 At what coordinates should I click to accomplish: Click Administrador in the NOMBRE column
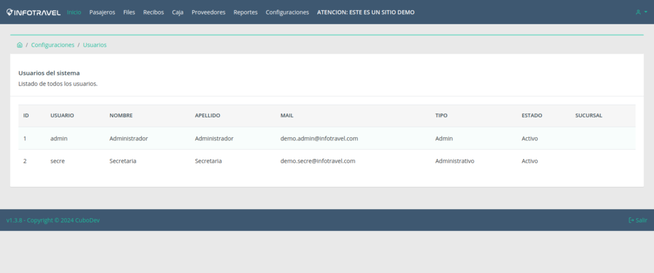(x=128, y=138)
